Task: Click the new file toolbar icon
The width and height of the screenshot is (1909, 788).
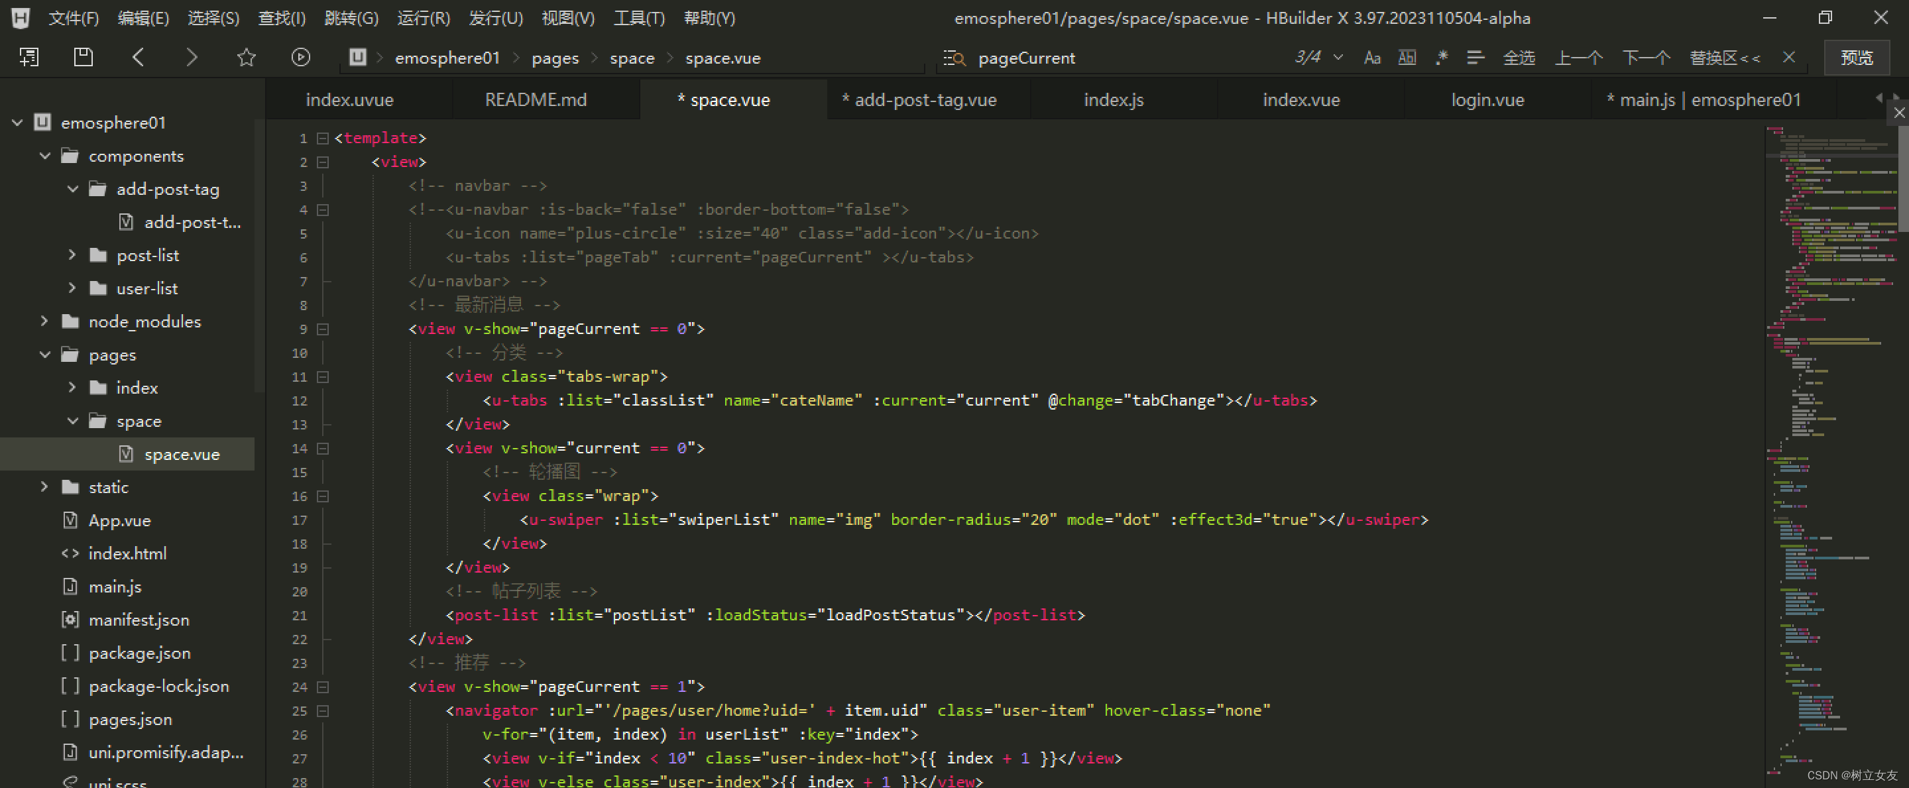Action: coord(29,57)
